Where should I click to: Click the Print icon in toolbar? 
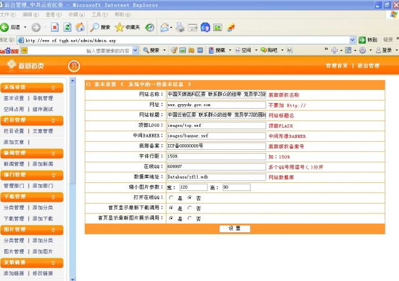(180, 27)
